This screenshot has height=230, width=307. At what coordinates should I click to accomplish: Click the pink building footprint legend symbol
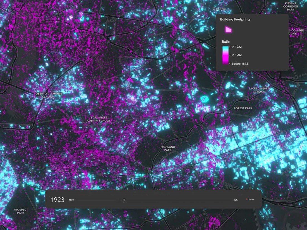tap(229, 30)
